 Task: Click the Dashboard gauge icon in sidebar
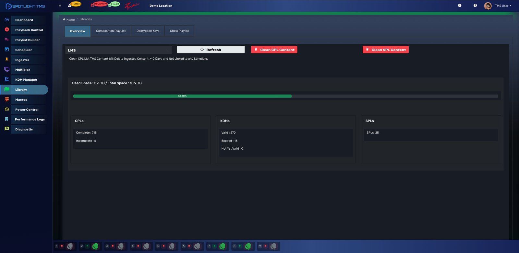[x=7, y=20]
